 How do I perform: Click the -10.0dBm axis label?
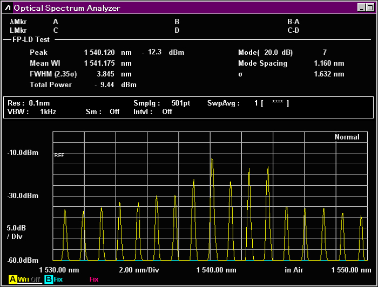(x=23, y=152)
